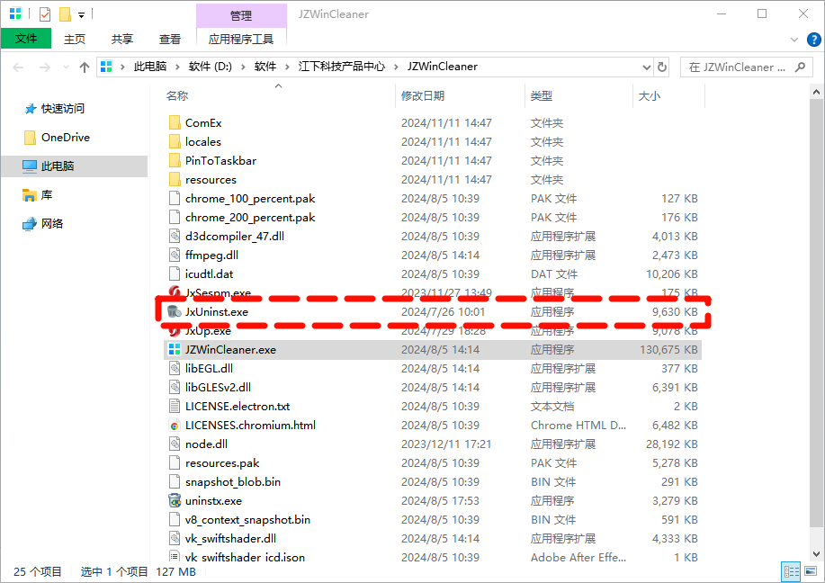Sort by 大小 column header
Viewport: 825px width, 583px height.
point(649,95)
